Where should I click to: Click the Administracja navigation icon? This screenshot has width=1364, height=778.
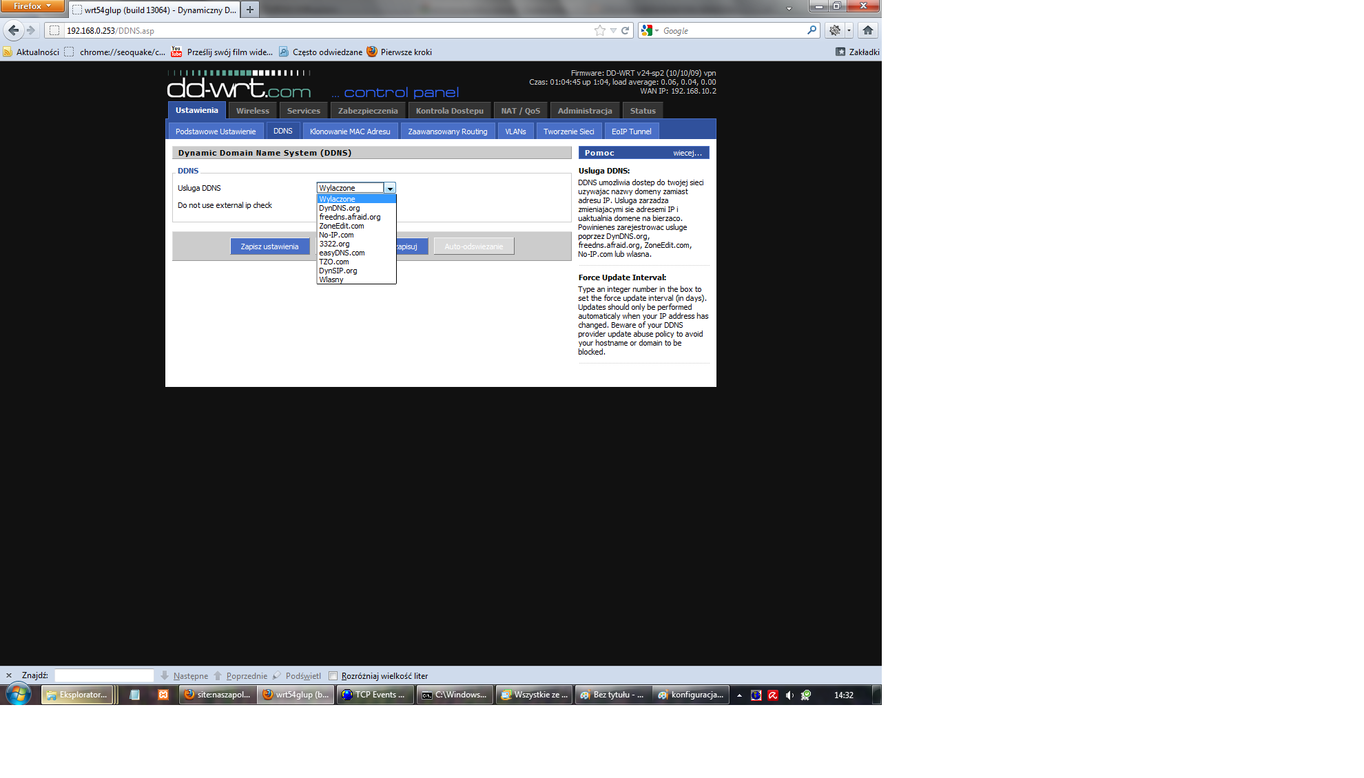583,109
